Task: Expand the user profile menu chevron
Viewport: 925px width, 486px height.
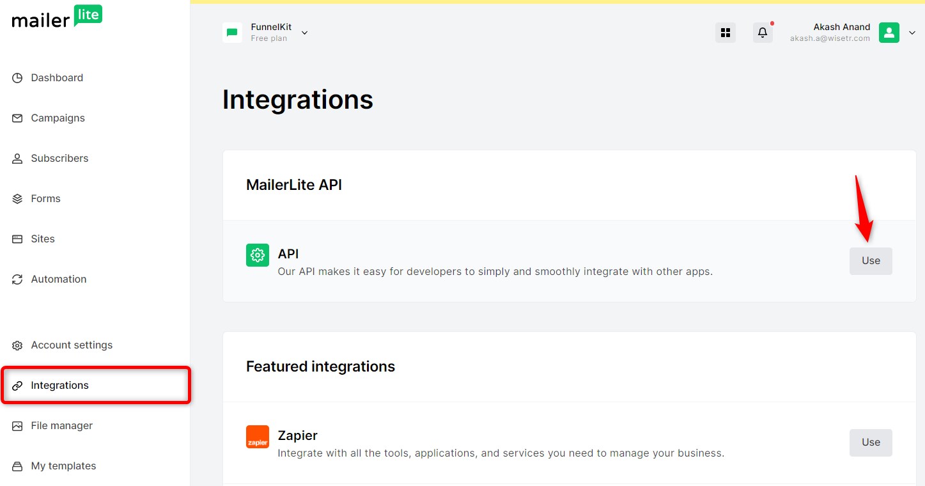Action: coord(912,33)
